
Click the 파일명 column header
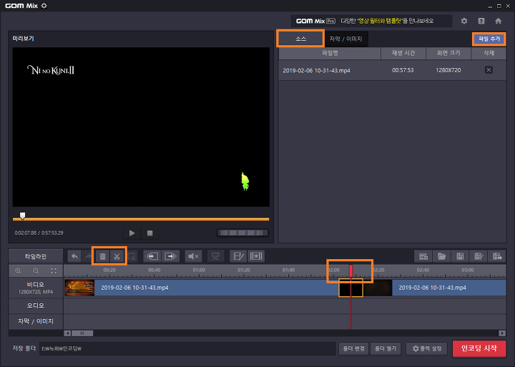330,53
